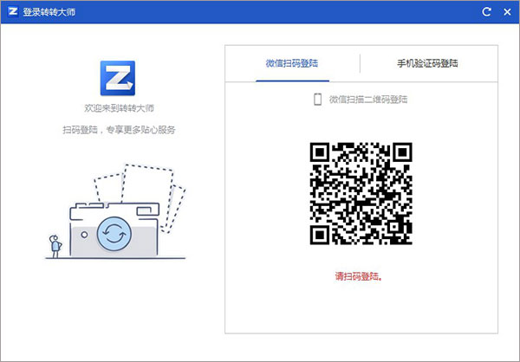This screenshot has height=362, width=520.
Task: Click the 微信扫描二维码登陆 label
Action: coord(367,100)
